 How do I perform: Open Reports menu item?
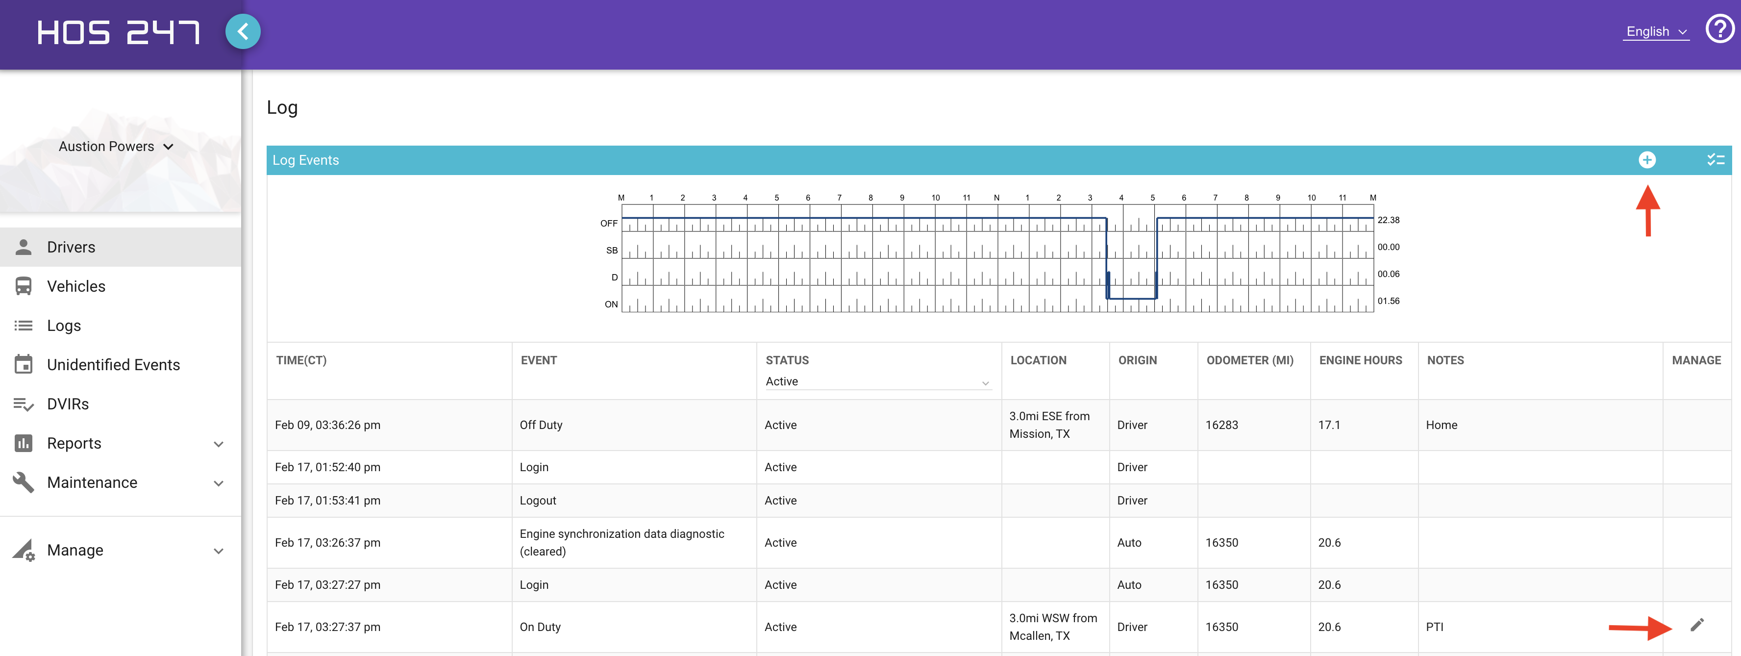click(120, 443)
